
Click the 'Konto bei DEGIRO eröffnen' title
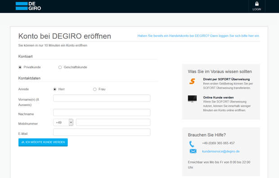[x=65, y=36]
